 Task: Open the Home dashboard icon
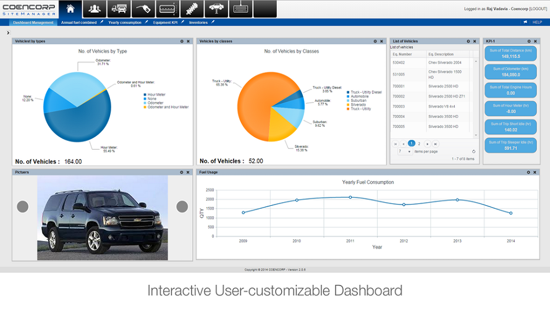tap(70, 9)
